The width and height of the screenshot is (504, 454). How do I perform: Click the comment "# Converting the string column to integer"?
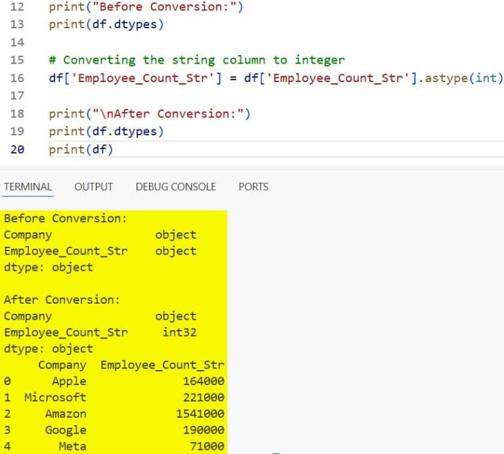click(197, 60)
